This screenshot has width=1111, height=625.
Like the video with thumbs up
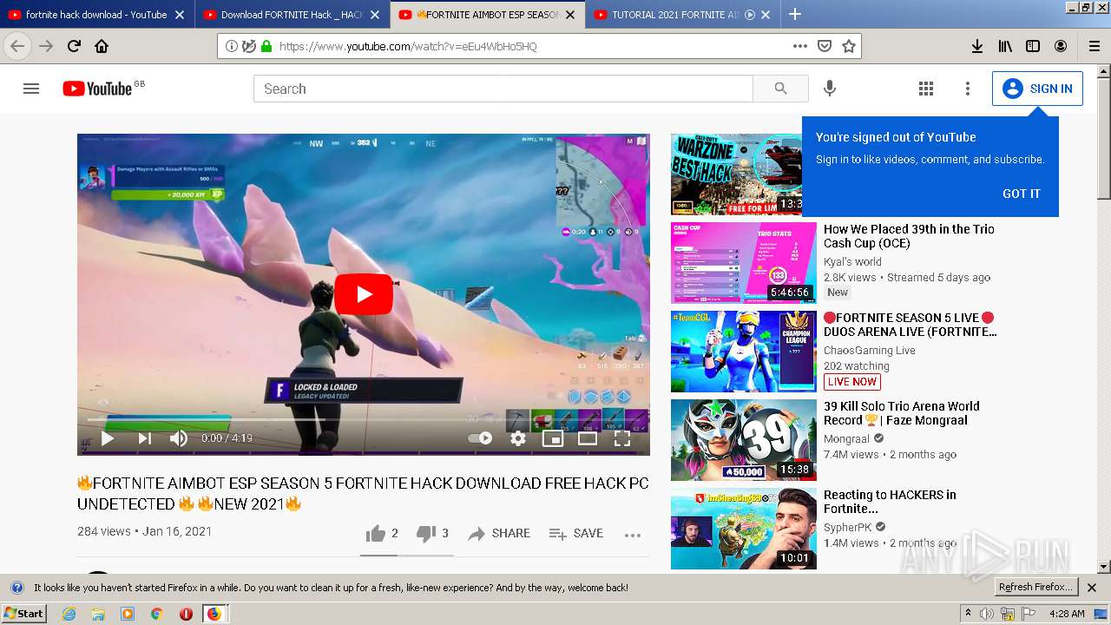(382, 533)
